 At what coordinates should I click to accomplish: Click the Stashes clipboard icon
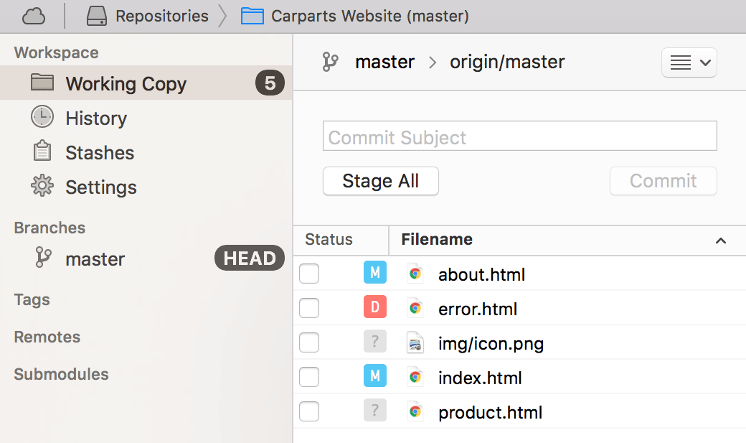(42, 152)
